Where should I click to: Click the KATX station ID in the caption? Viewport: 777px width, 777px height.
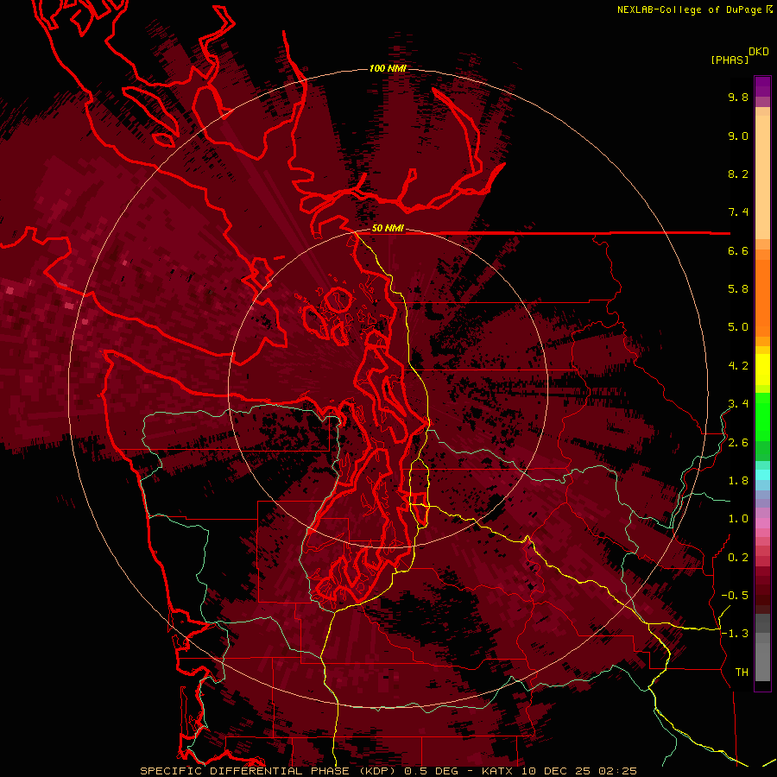(496, 771)
